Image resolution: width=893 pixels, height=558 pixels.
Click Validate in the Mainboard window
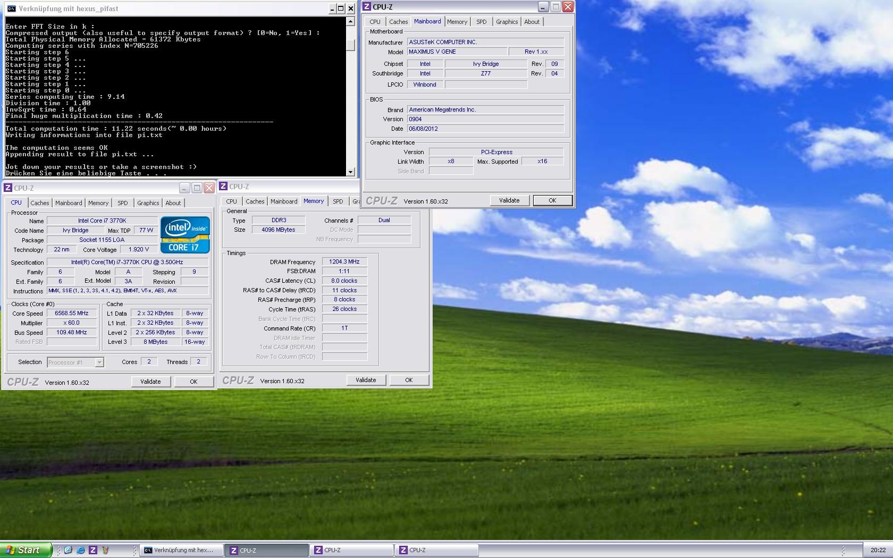tap(509, 200)
